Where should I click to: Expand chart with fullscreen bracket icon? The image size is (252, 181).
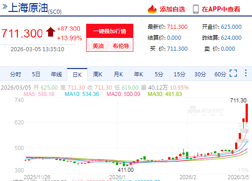pyautogui.click(x=233, y=73)
